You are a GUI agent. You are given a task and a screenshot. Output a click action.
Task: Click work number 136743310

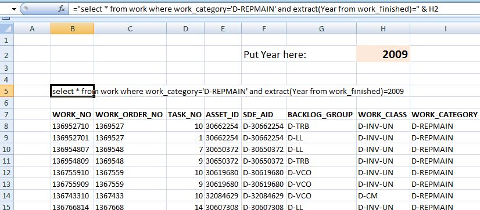72,195
